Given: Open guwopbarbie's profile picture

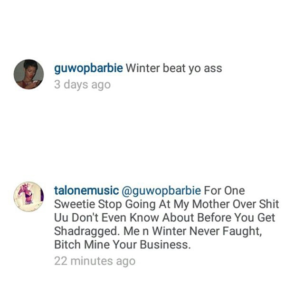Looking at the screenshot, I should (28, 74).
